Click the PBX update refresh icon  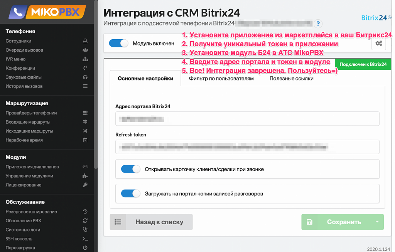(x=85, y=220)
